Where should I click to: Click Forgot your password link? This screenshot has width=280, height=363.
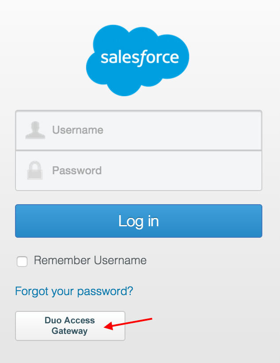pos(73,291)
